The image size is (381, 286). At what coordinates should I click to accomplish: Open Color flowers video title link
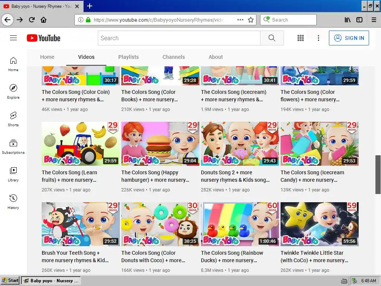[x=310, y=96]
